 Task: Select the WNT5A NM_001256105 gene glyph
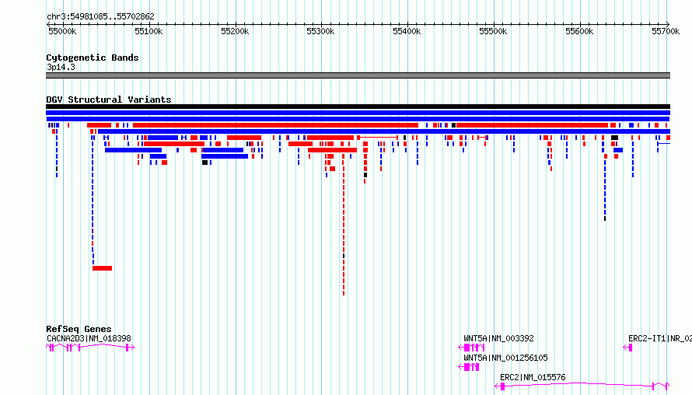[x=469, y=367]
